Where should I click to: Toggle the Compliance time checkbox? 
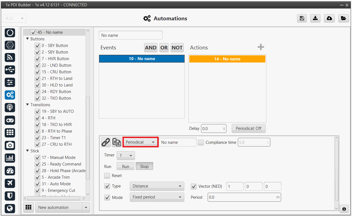201,142
